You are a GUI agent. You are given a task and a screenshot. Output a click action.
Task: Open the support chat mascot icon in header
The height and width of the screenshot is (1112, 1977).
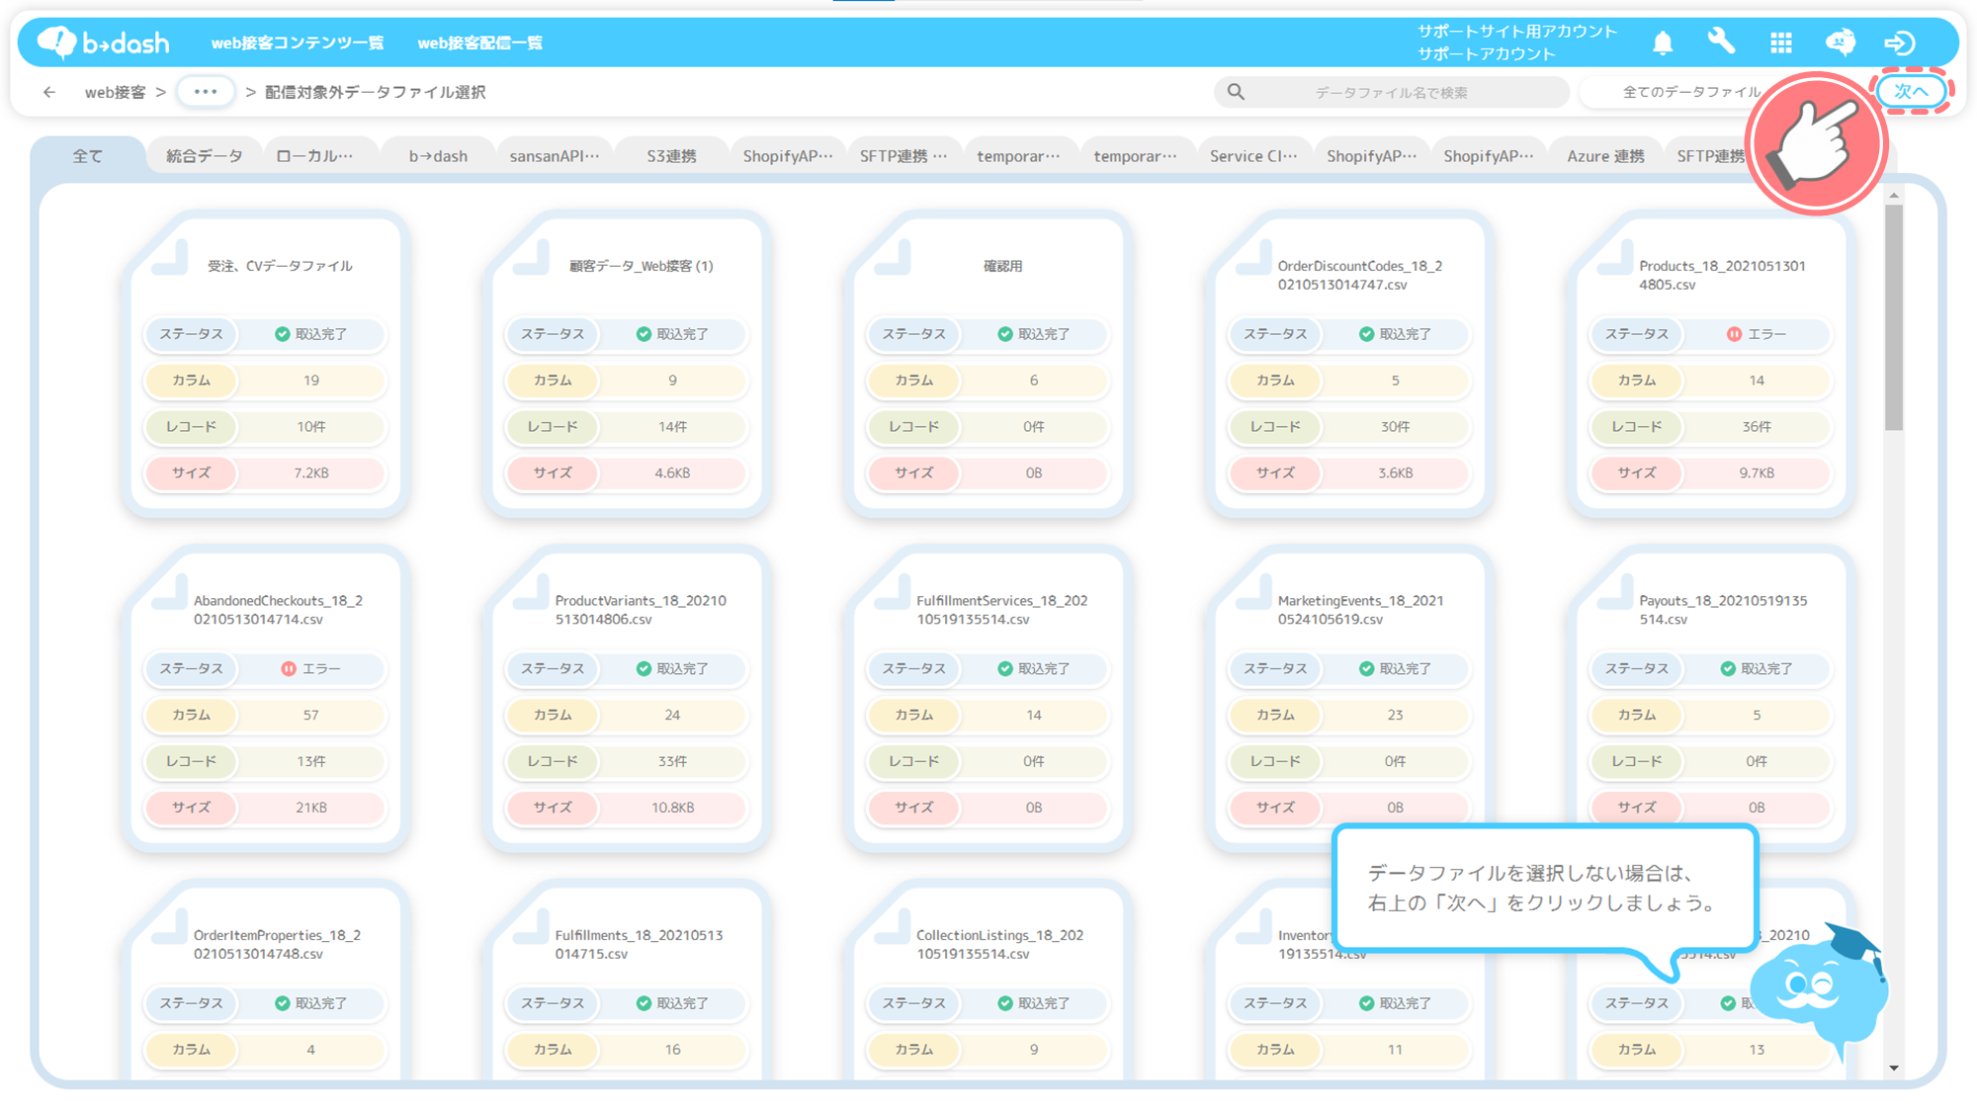pos(1840,43)
